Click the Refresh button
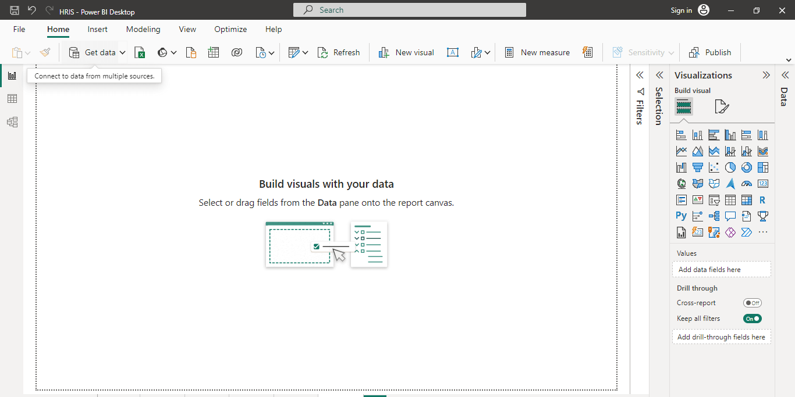 (339, 52)
